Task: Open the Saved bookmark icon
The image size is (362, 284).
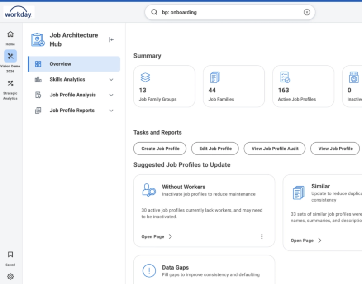Action: click(x=10, y=255)
